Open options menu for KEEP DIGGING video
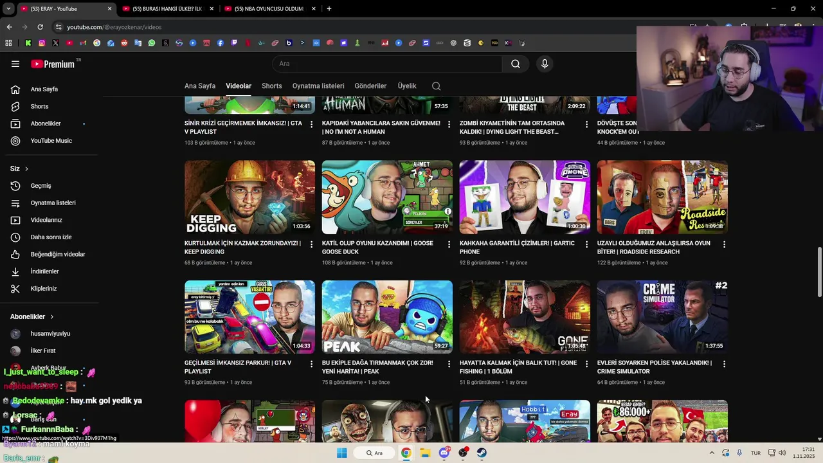This screenshot has width=823, height=463. (312, 244)
